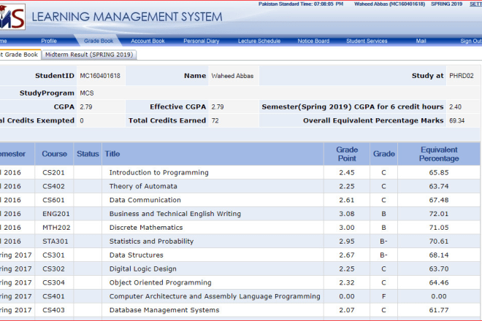Click Waheed Abbas (MC160401618) in header

(x=390, y=4)
